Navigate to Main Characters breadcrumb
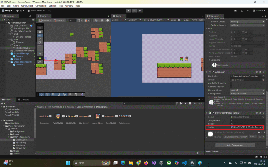268x167 pixels. [x=85, y=107]
